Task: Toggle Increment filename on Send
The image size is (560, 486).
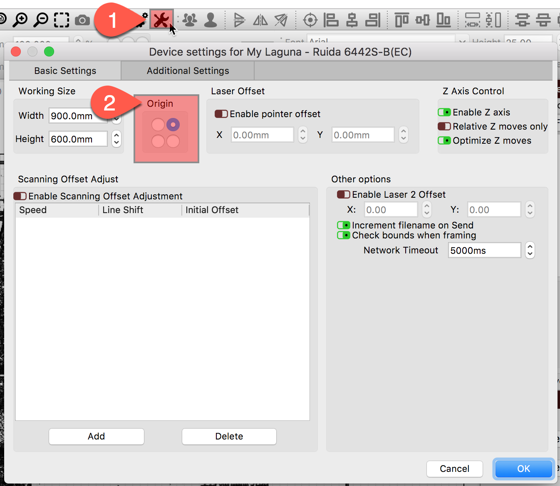Action: pyautogui.click(x=344, y=225)
